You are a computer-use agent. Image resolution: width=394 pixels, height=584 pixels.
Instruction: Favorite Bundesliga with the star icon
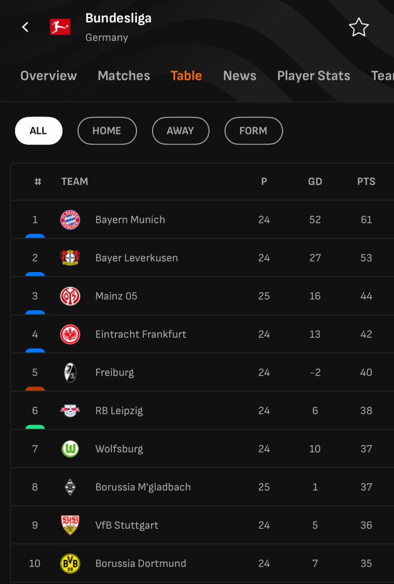(x=358, y=27)
